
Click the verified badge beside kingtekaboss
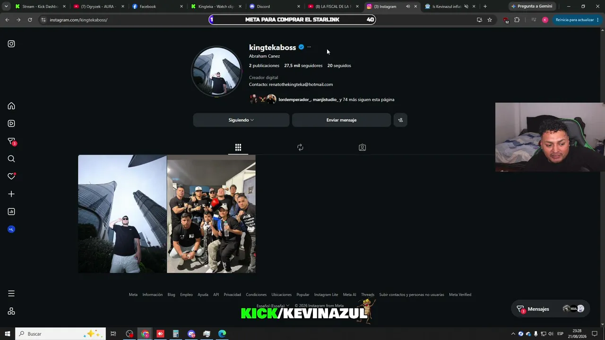tap(301, 47)
